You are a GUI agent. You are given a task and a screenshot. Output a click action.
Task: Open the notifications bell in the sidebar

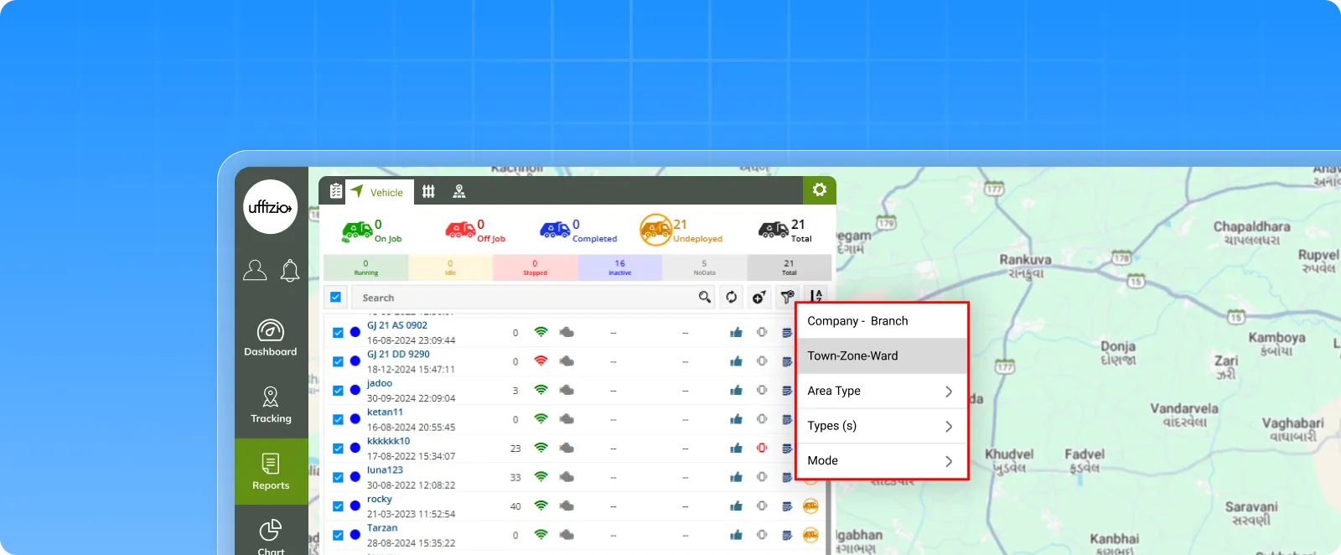click(x=290, y=271)
